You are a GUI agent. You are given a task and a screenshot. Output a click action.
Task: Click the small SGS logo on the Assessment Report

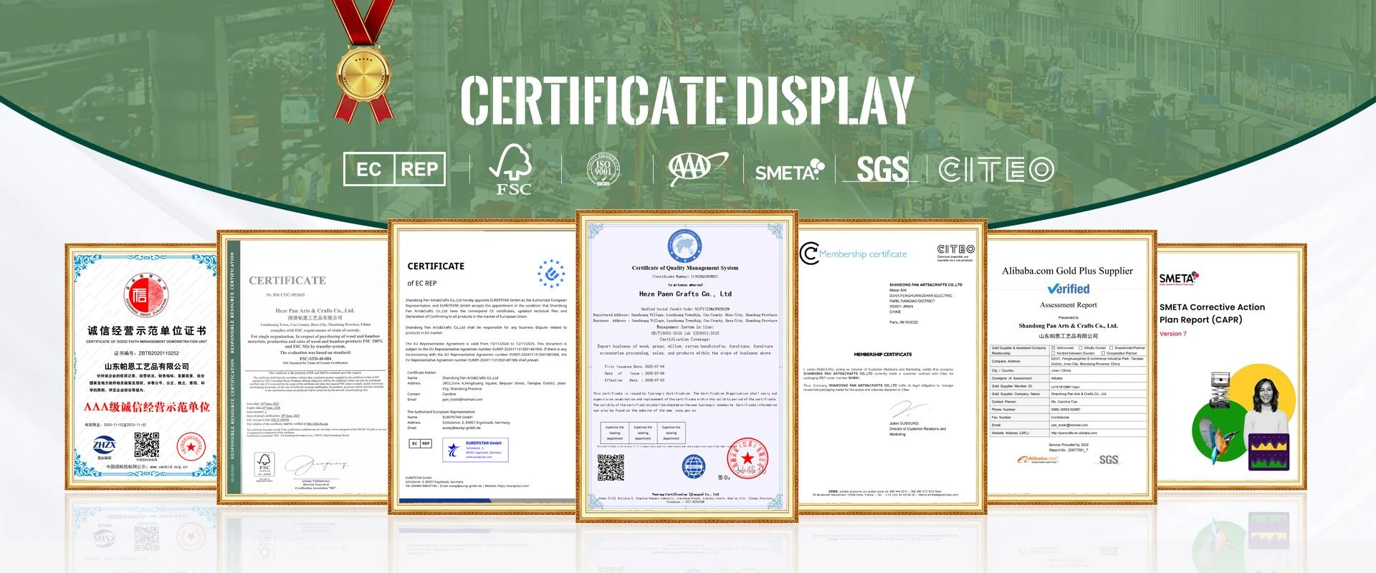pyautogui.click(x=1109, y=460)
